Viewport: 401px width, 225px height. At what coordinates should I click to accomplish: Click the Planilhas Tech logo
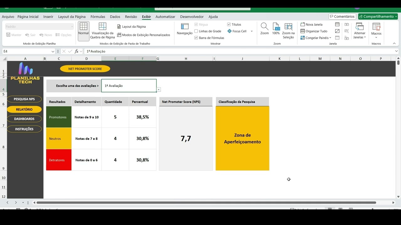pyautogui.click(x=25, y=72)
